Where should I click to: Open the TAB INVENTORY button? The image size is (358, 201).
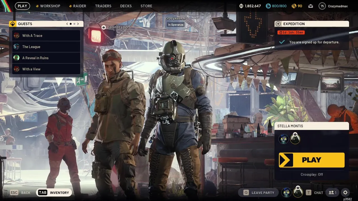tap(54, 193)
